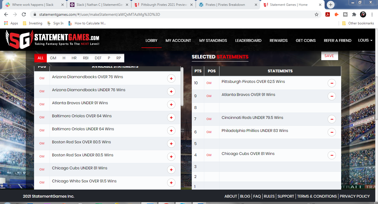Switch to Pittsburgh Pirates 2021 Preview tab
The height and width of the screenshot is (204, 378).
pos(164,5)
